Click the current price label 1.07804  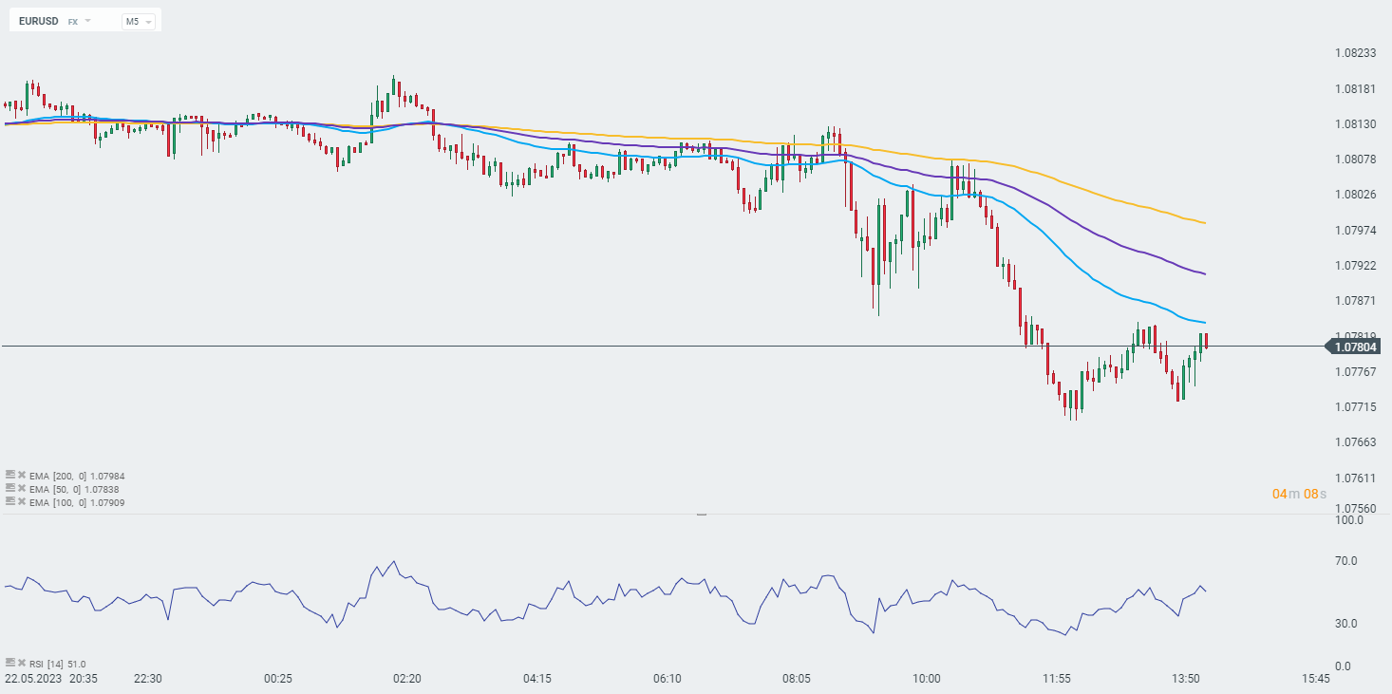1356,347
